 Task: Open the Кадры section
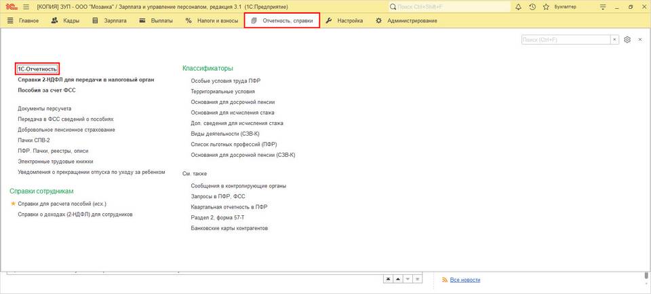point(65,21)
